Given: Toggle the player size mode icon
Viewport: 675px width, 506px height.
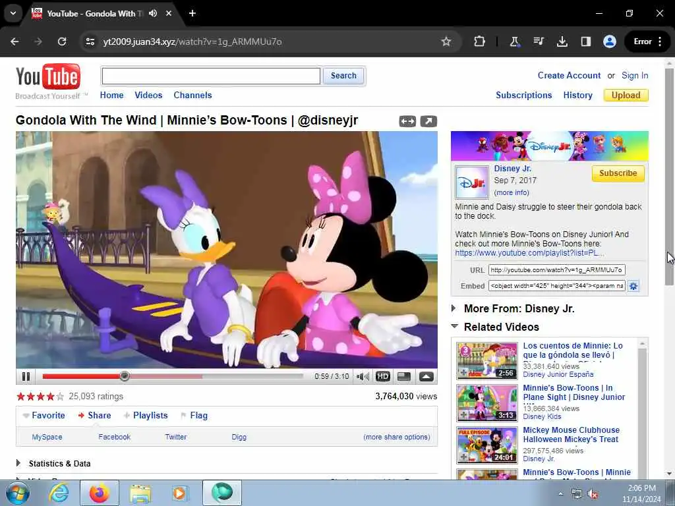Looking at the screenshot, I should [x=404, y=376].
